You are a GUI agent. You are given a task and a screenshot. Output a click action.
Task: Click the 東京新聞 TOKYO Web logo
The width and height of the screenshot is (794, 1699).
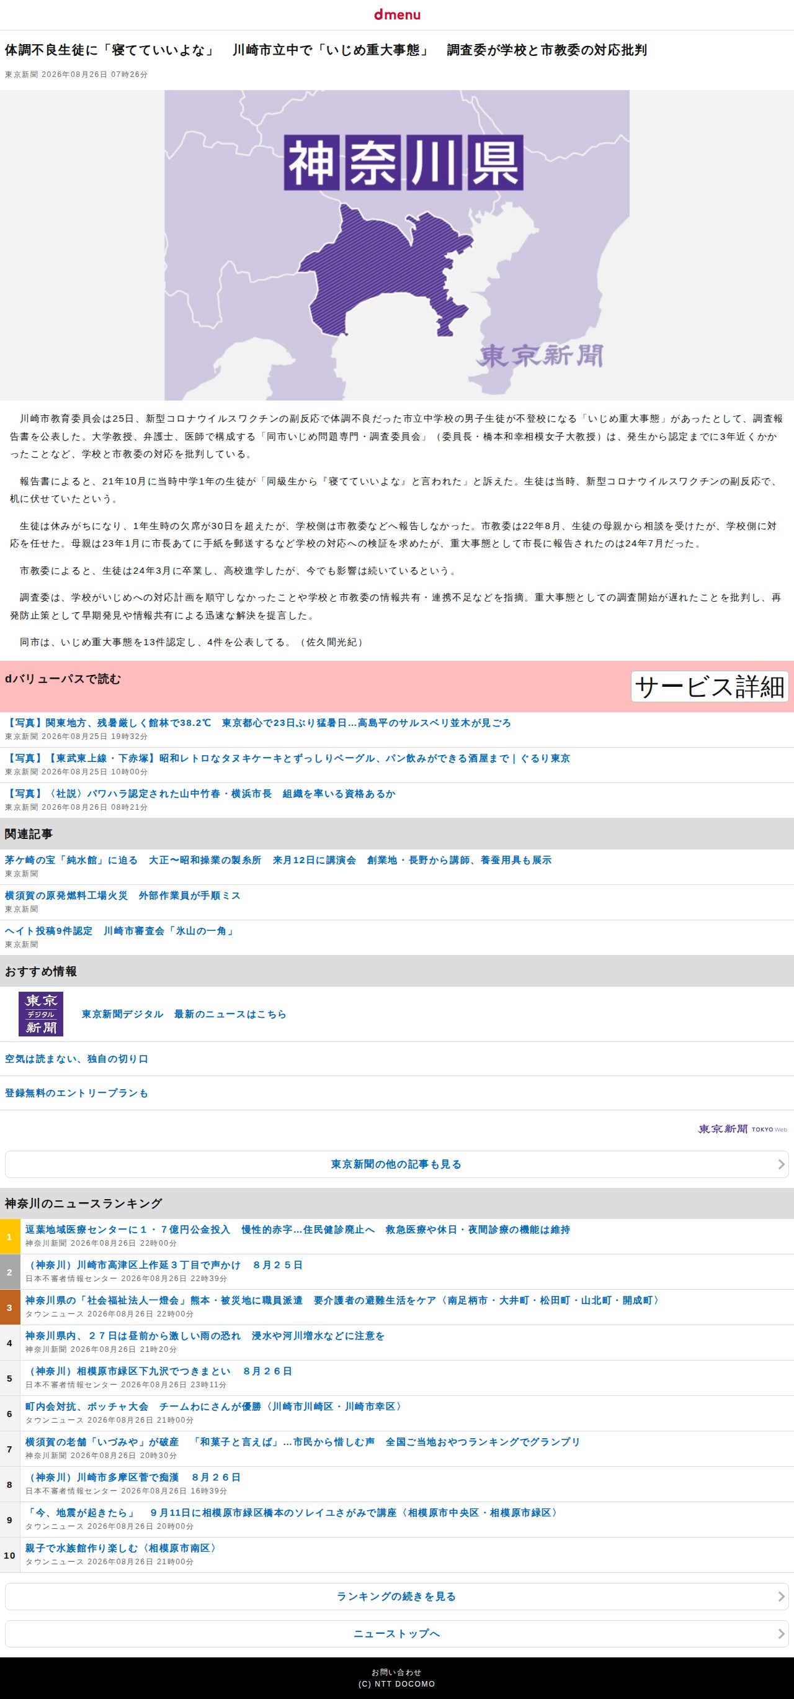[x=743, y=1129]
